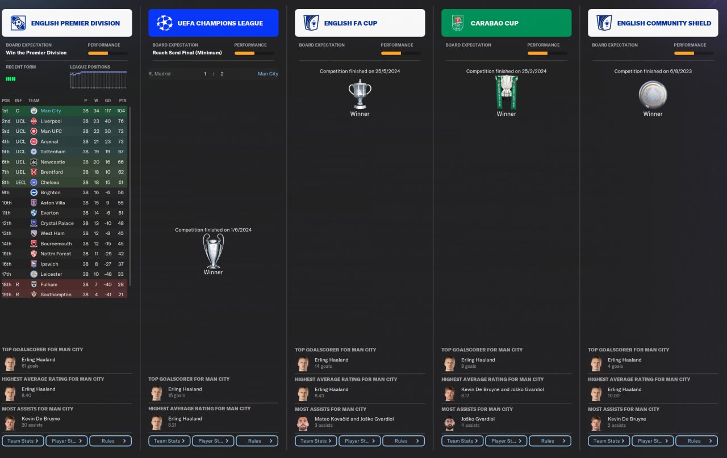727x458 pixels.
Task: Select the Arsenal row in league table
Action: click(64, 141)
